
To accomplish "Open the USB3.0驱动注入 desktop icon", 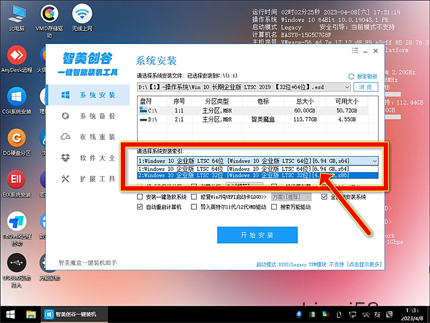I will click(x=17, y=271).
